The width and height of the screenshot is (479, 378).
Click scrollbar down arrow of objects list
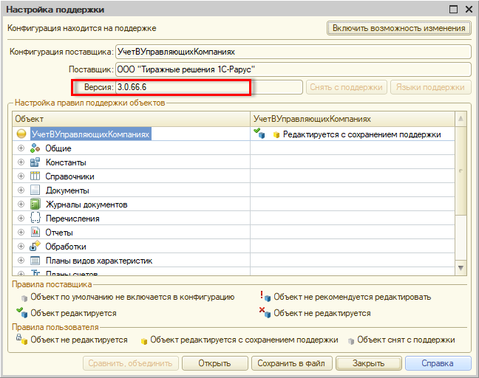(461, 268)
